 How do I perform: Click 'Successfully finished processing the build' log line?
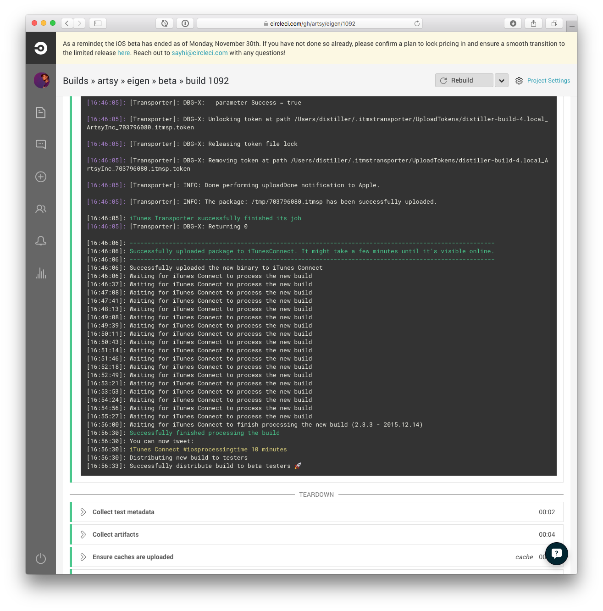pyautogui.click(x=205, y=433)
